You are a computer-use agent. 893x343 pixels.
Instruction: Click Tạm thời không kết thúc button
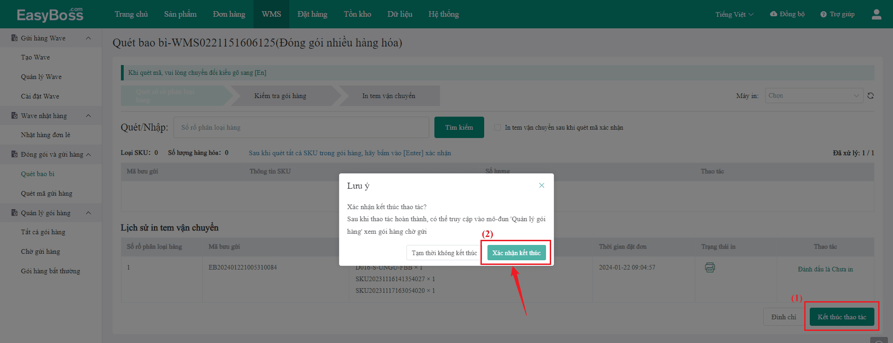(x=444, y=253)
